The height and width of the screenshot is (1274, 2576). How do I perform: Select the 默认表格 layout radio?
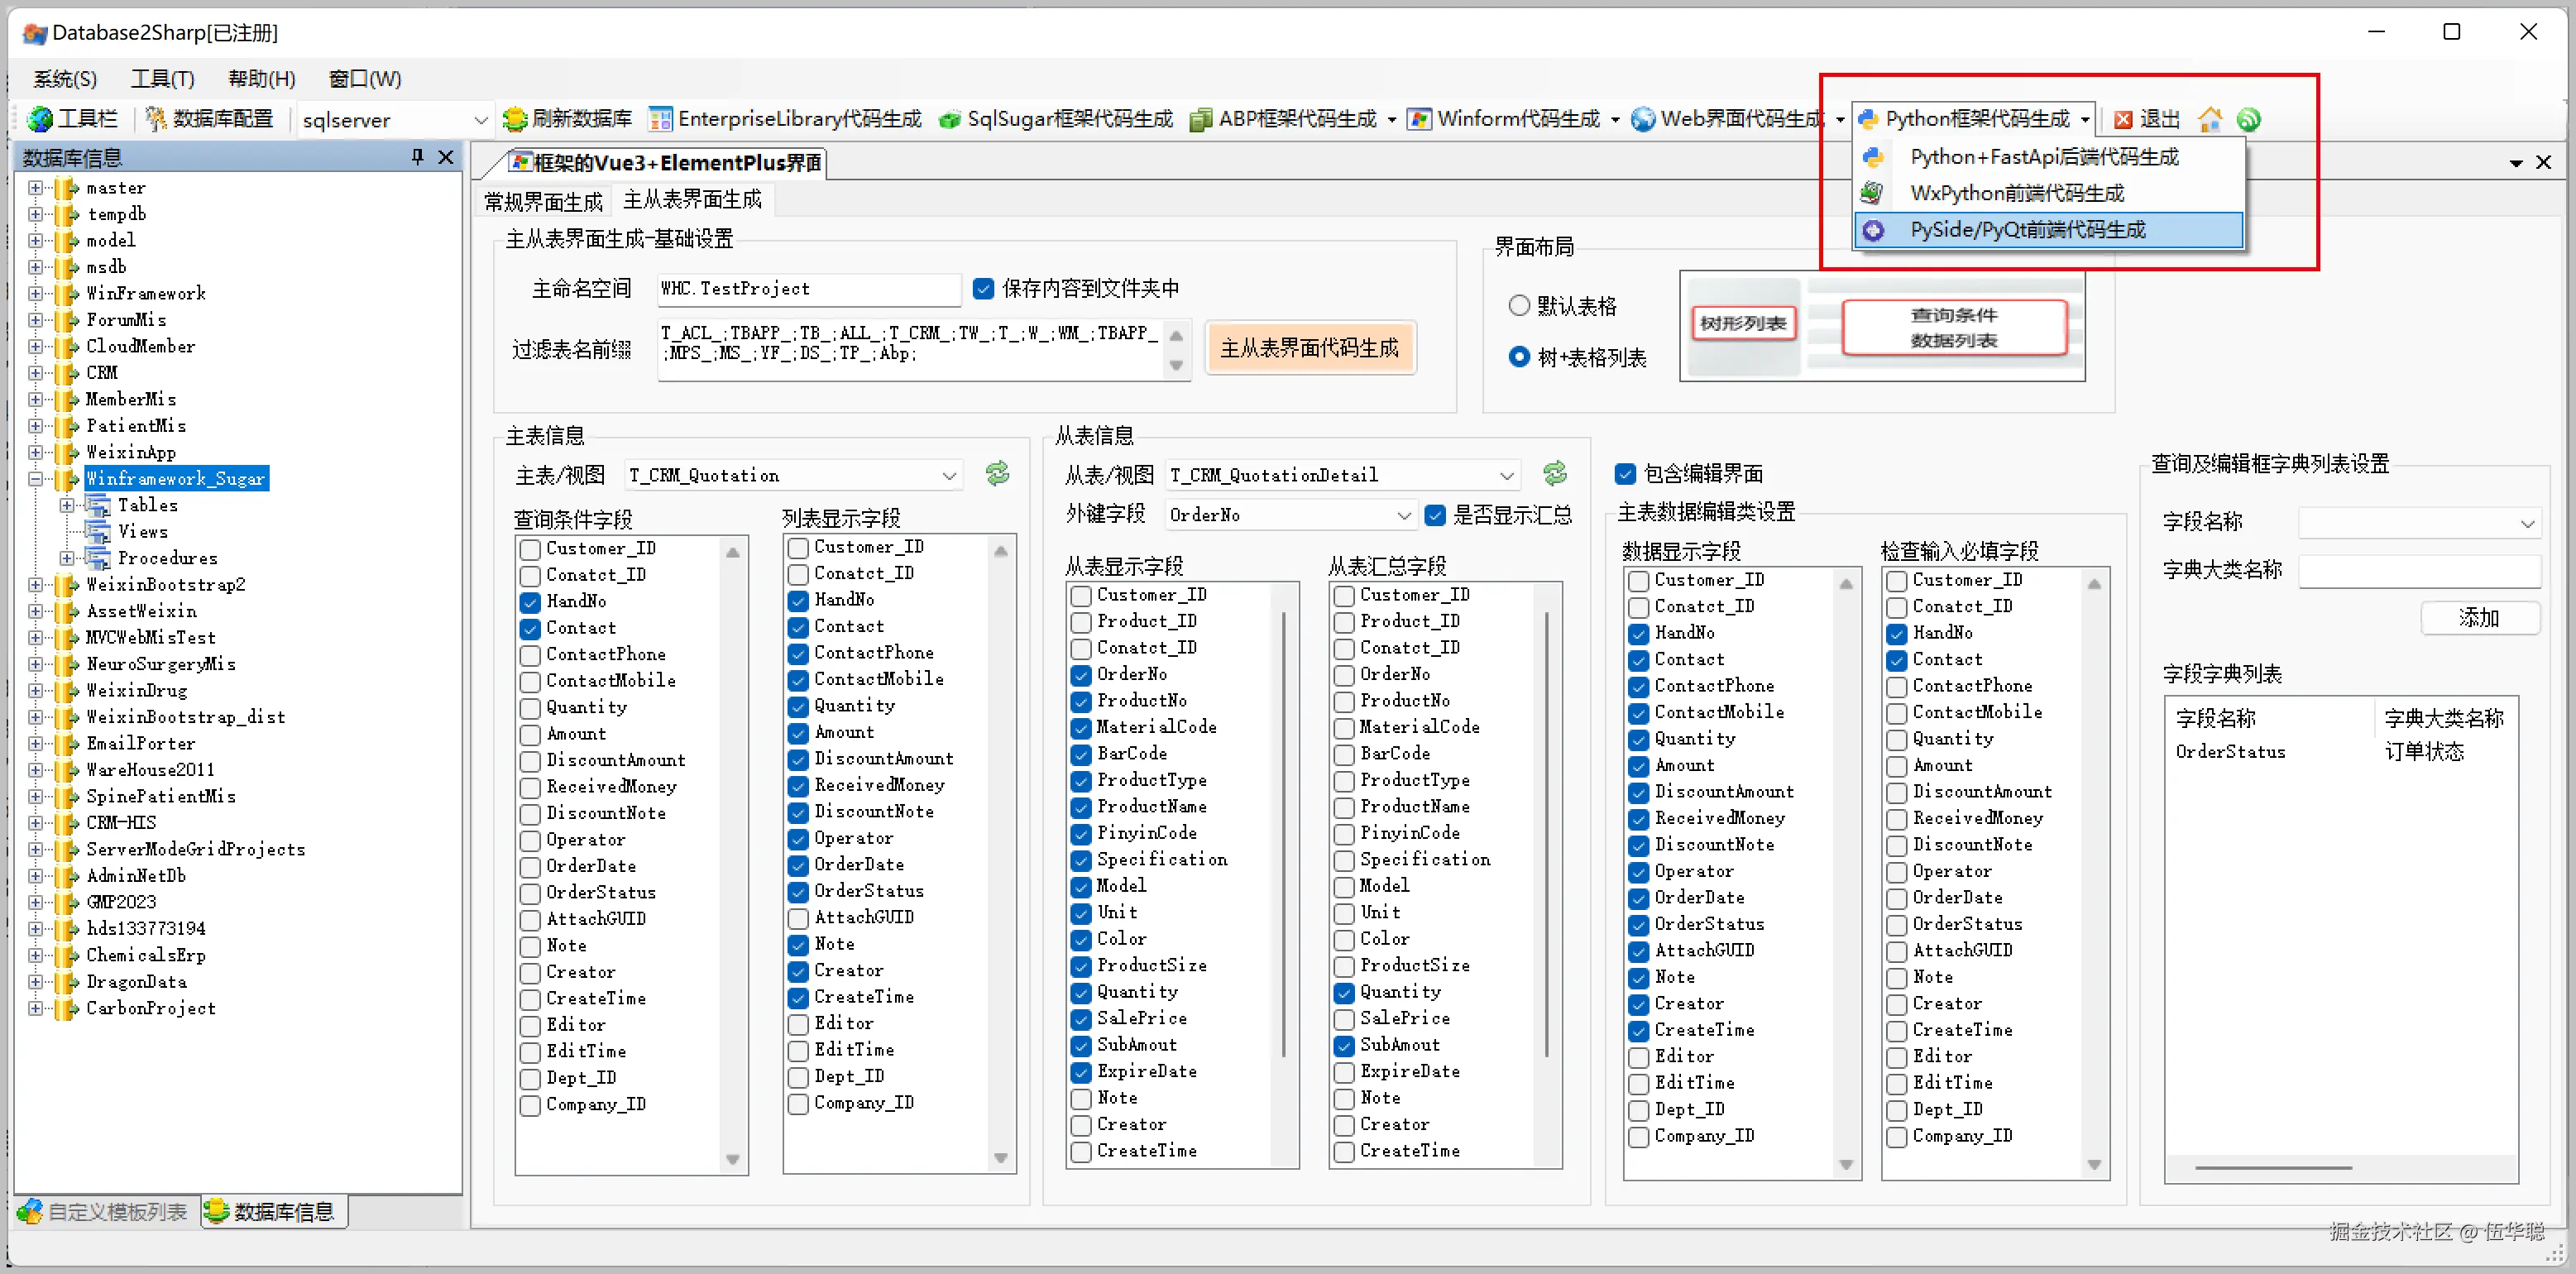pos(1519,306)
